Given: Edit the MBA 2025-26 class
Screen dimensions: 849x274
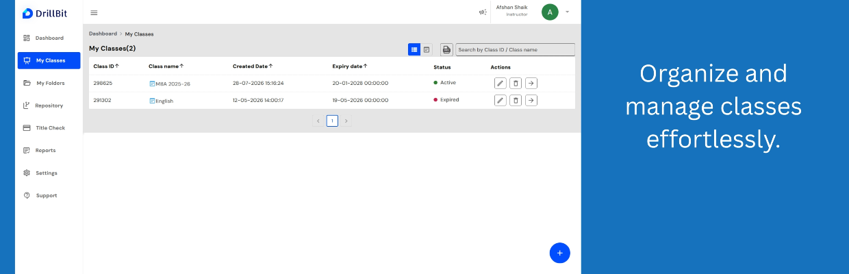Looking at the screenshot, I should pos(500,83).
